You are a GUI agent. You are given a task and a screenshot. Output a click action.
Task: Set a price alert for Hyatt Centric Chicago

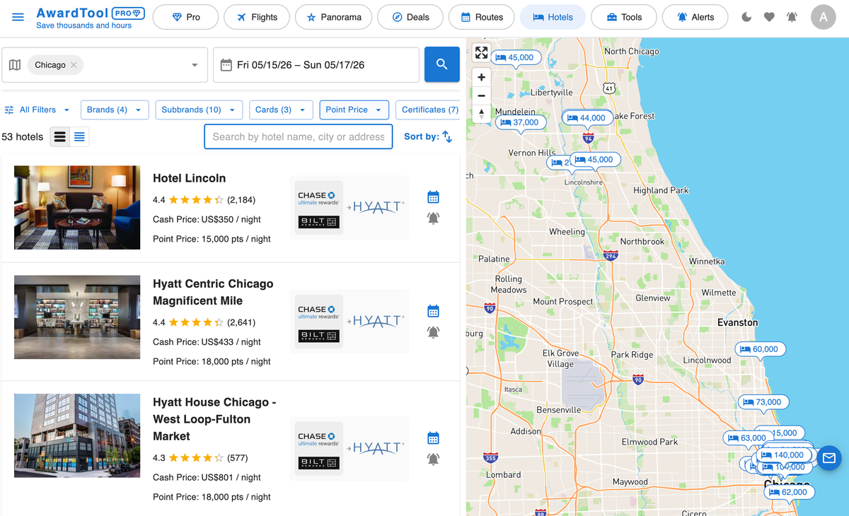[x=433, y=332]
